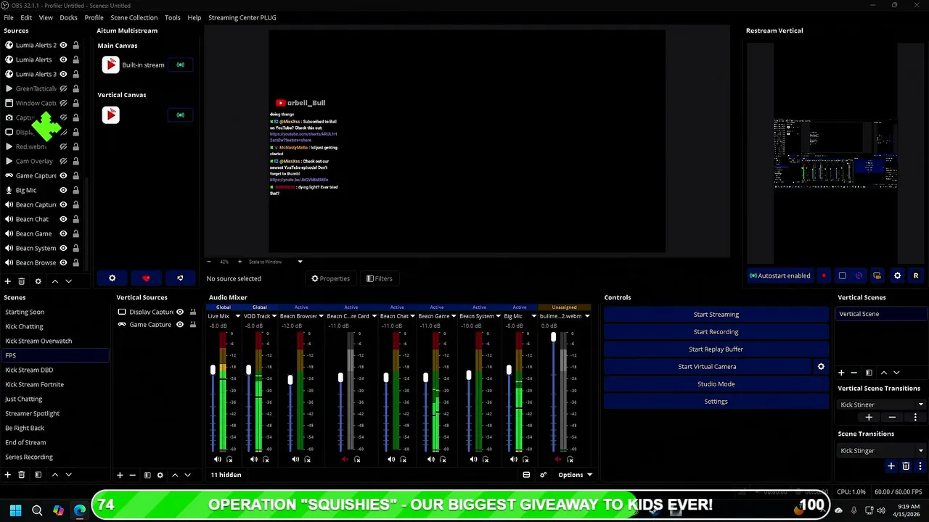Open the File menu
Viewport: 929px width, 522px height.
(9, 17)
